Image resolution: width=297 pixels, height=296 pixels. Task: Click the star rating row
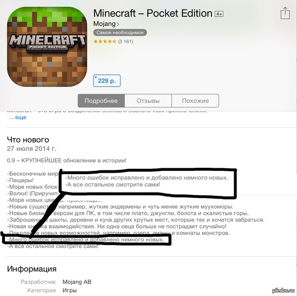105,41
